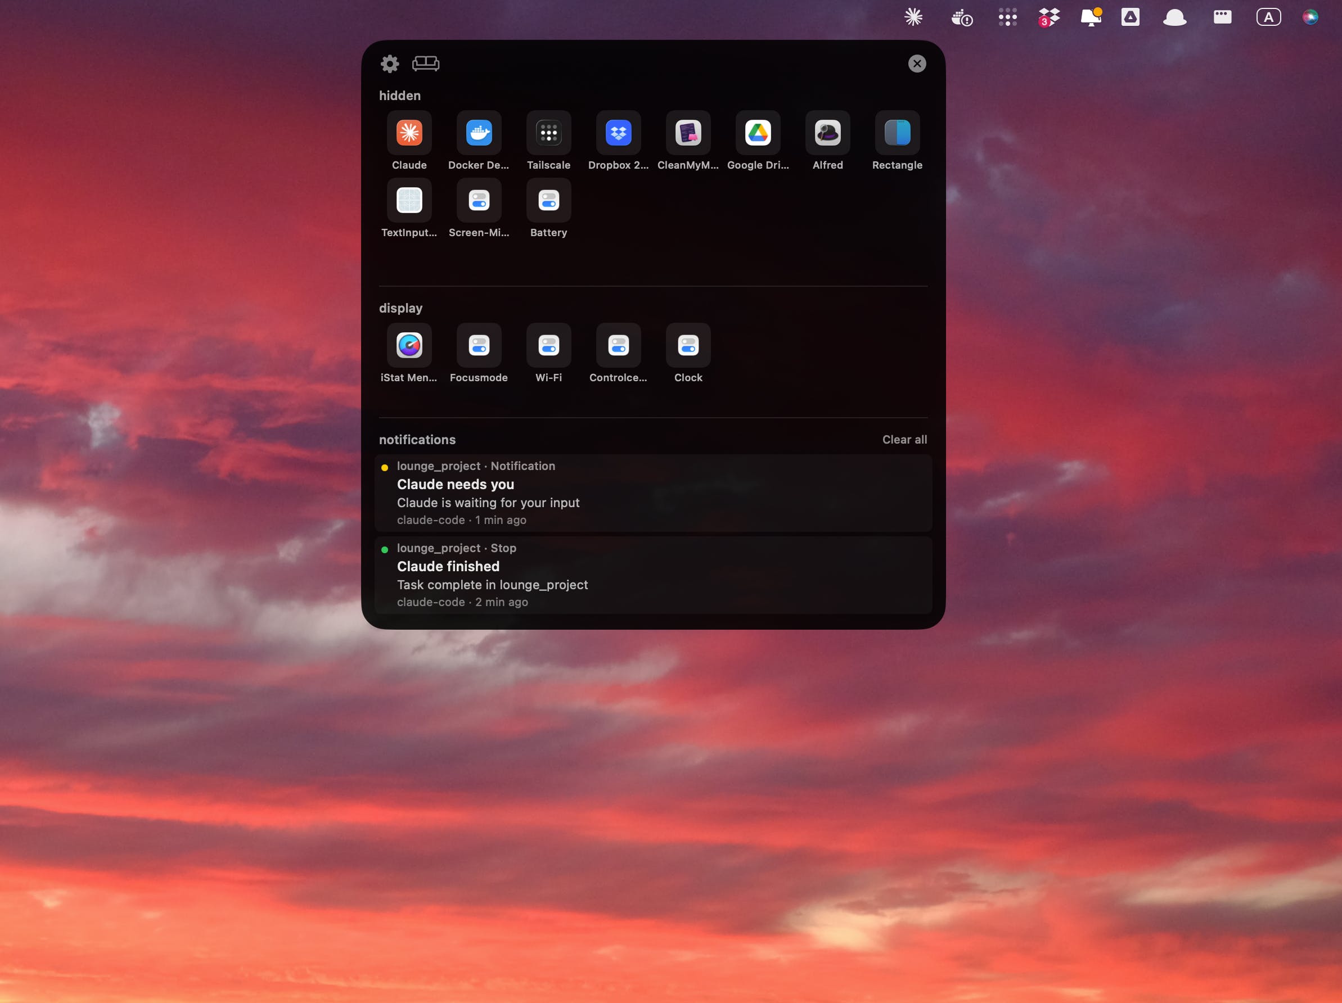Select the Battery control item
Image resolution: width=1342 pixels, height=1003 pixels.
point(548,201)
